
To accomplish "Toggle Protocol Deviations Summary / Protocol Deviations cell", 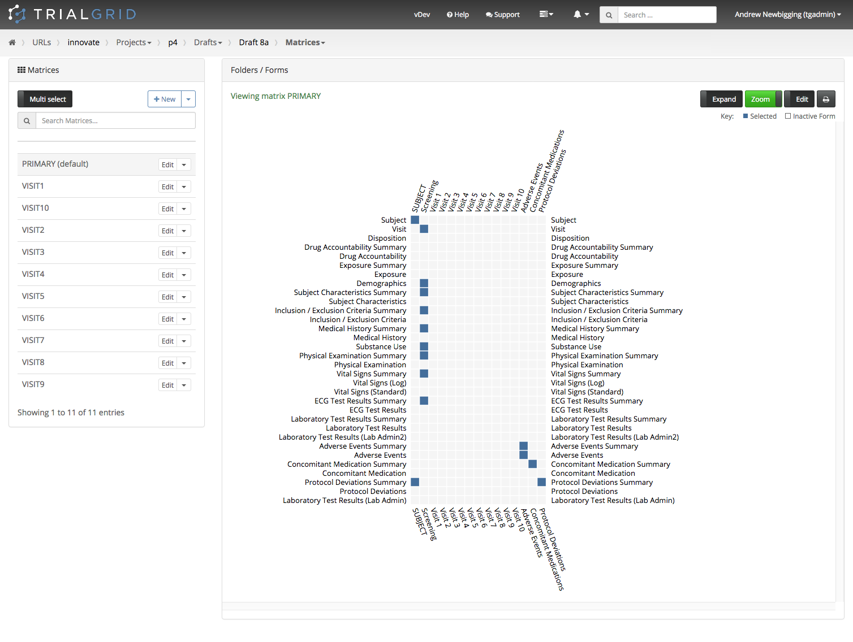I will [542, 482].
